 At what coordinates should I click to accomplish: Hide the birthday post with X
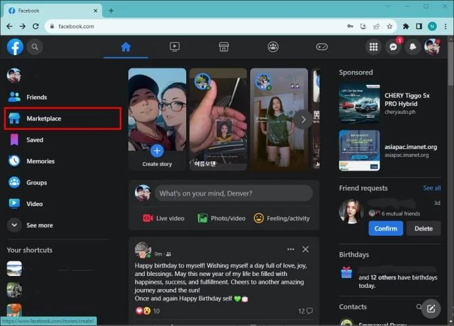tap(305, 249)
